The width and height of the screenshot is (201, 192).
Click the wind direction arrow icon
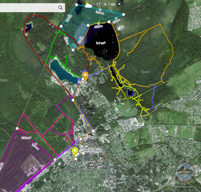(x=119, y=4)
